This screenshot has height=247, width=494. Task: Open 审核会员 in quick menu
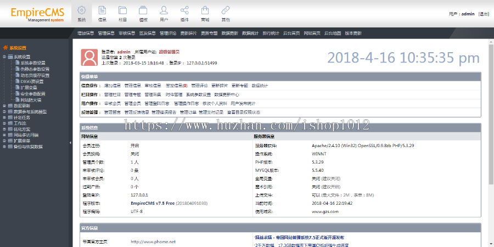113,103
